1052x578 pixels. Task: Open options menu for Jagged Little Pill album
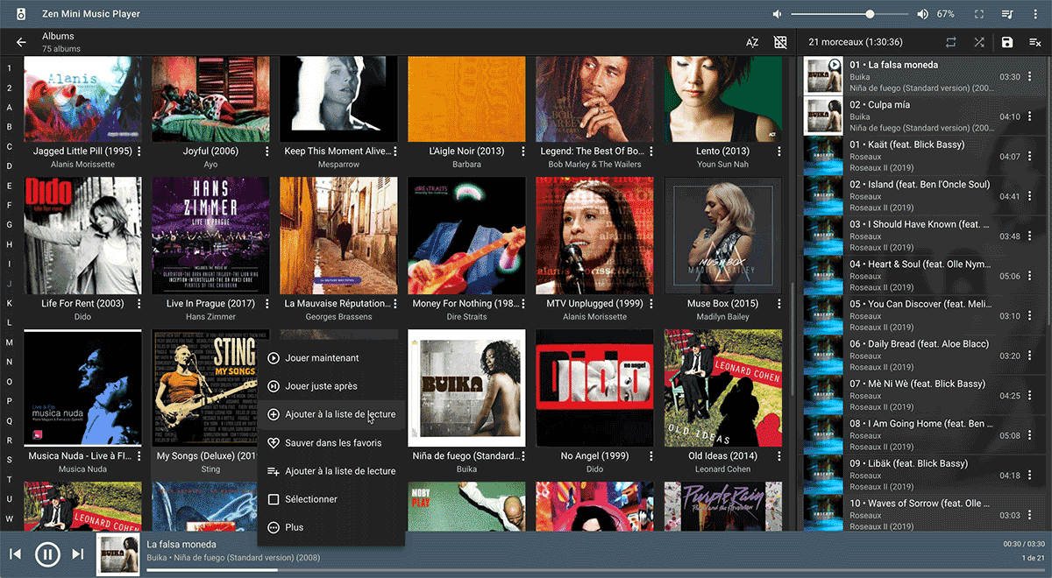[x=139, y=152]
